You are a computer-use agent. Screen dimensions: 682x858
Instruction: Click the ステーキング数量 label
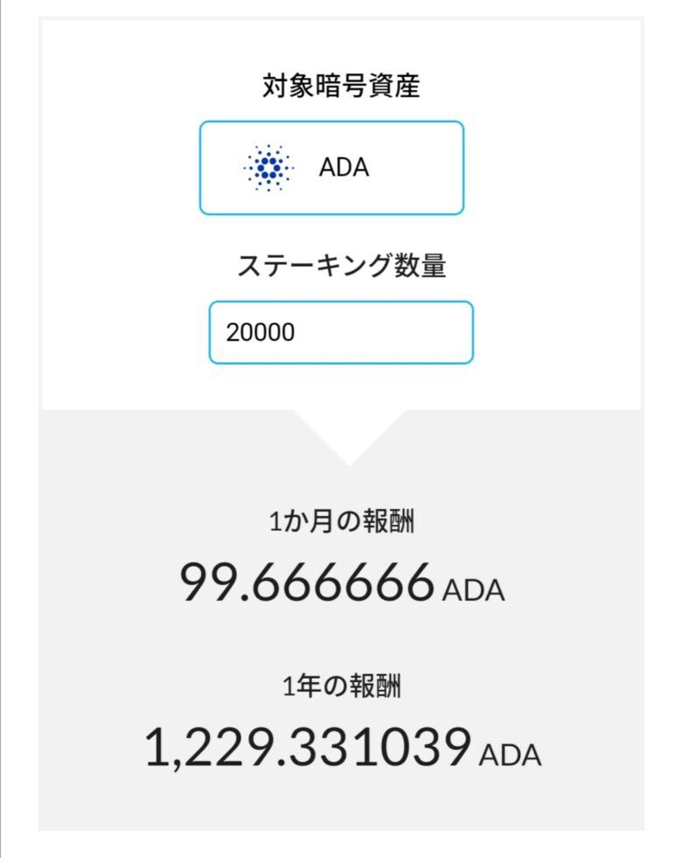[341, 265]
